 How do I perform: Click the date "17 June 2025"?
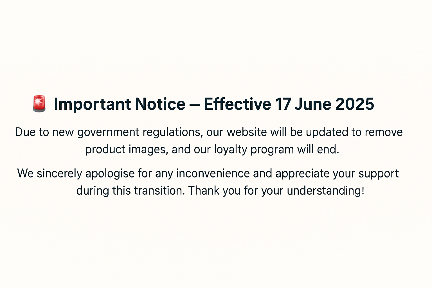click(325, 104)
